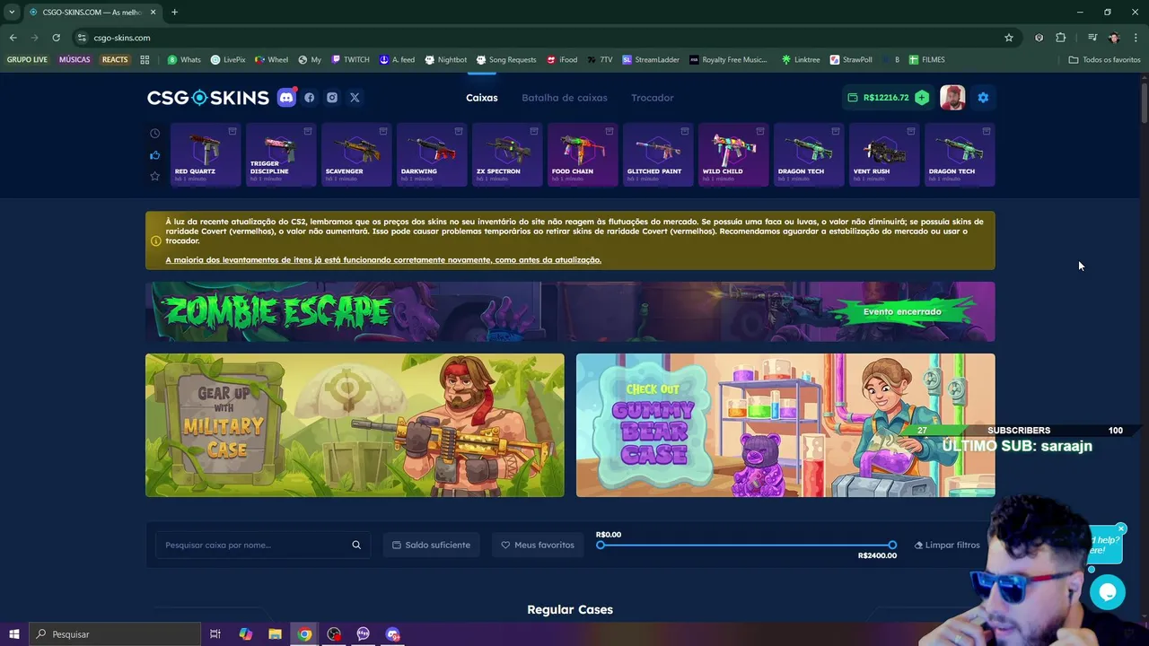Open REACTS bookmark folder

[x=115, y=60]
